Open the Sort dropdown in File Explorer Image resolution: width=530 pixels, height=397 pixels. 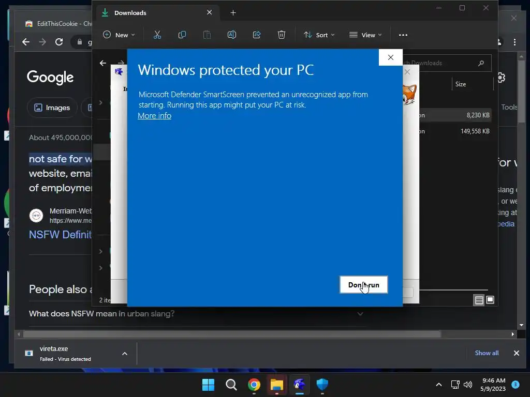pyautogui.click(x=319, y=35)
